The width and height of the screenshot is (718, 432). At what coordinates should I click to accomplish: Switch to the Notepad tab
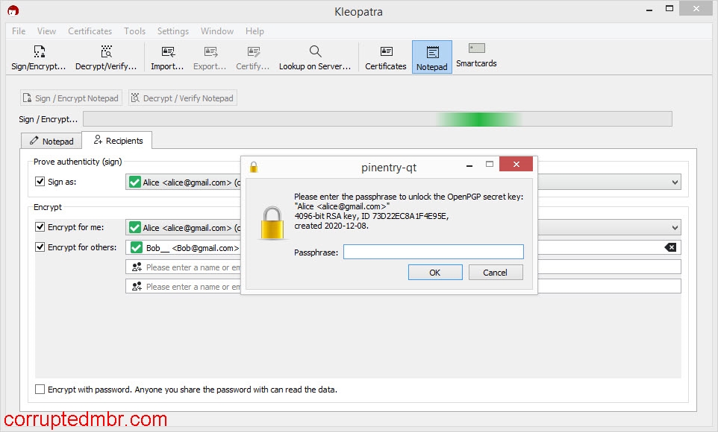tap(50, 140)
